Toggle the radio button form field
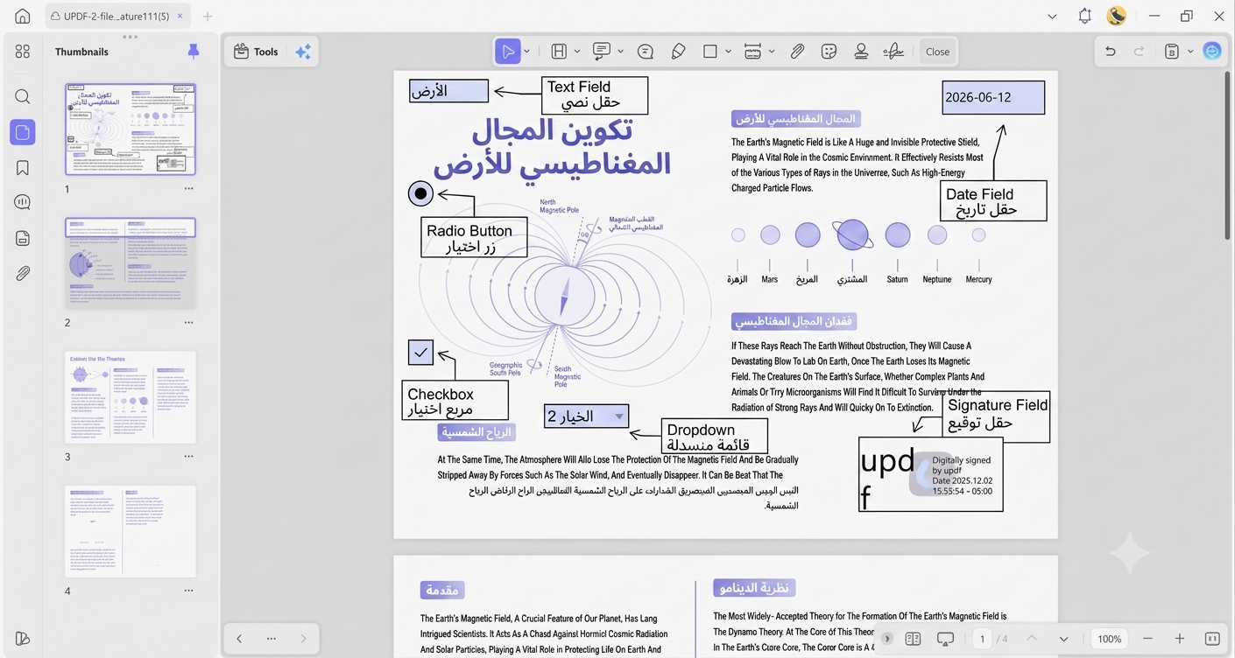The image size is (1235, 658). (x=420, y=193)
